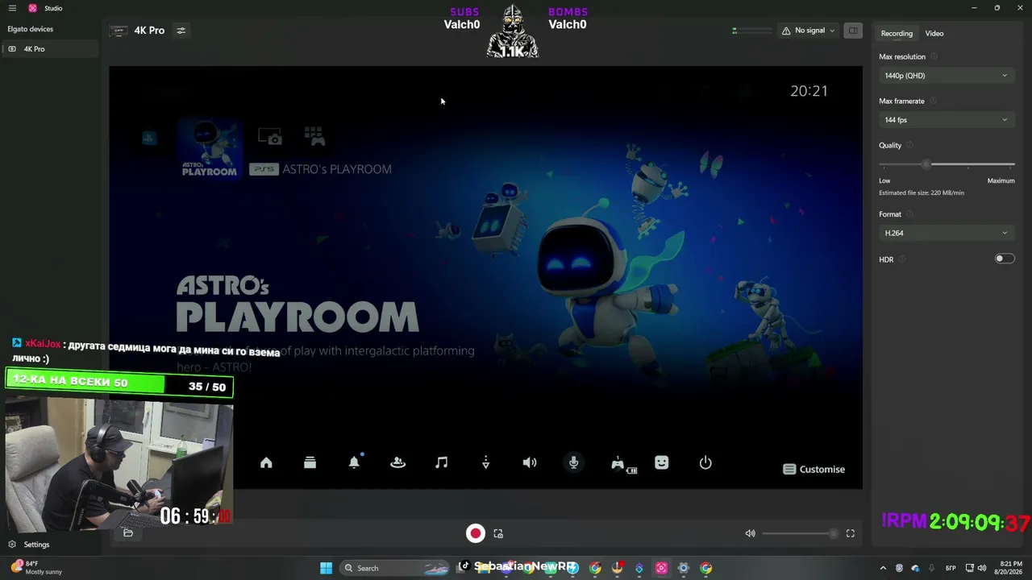The image size is (1032, 580).
Task: Open the recordings folder
Action: (128, 532)
